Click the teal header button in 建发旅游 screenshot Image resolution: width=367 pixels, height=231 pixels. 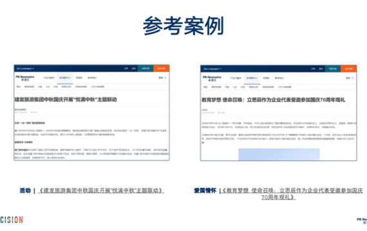click(x=146, y=69)
